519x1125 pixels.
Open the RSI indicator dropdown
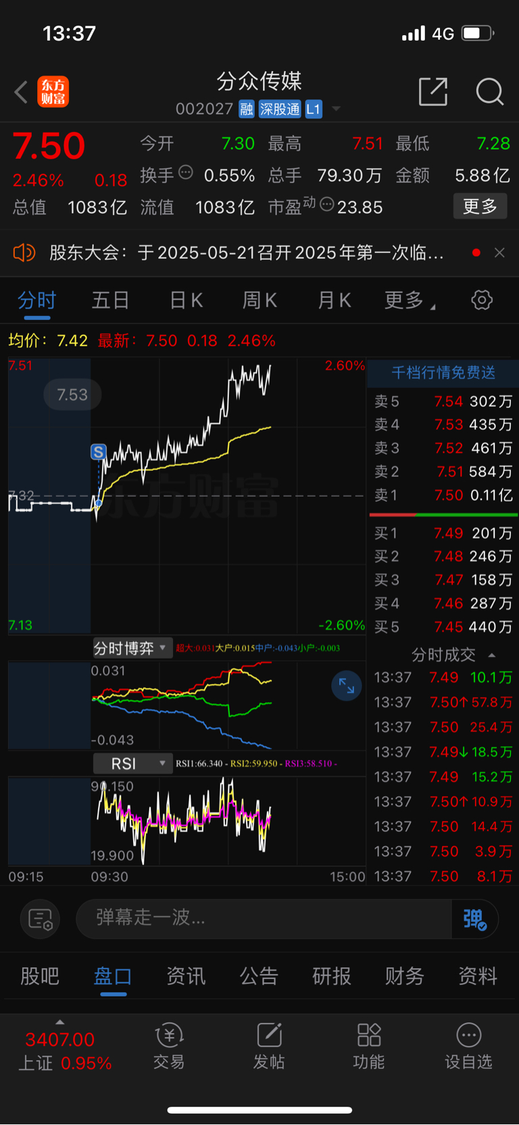(132, 764)
